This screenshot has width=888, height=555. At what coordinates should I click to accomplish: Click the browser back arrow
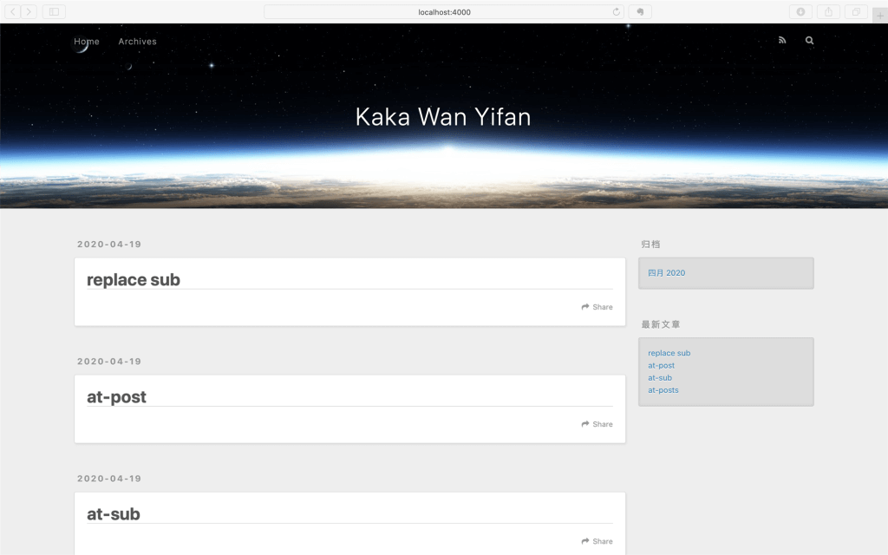(x=14, y=12)
